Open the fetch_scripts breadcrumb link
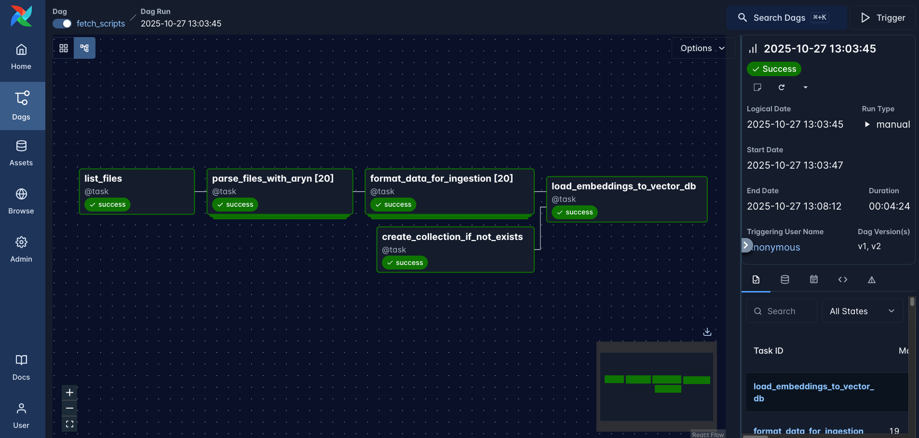Screen dimensions: 919x438 [x=101, y=24]
